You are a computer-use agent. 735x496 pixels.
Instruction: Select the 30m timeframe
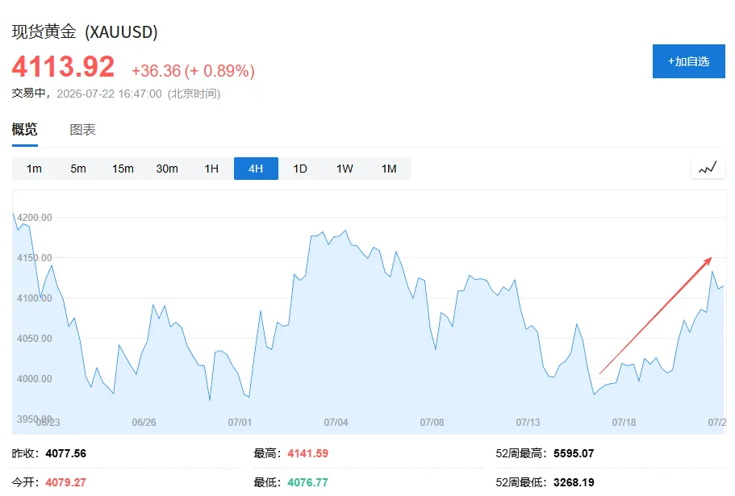167,169
